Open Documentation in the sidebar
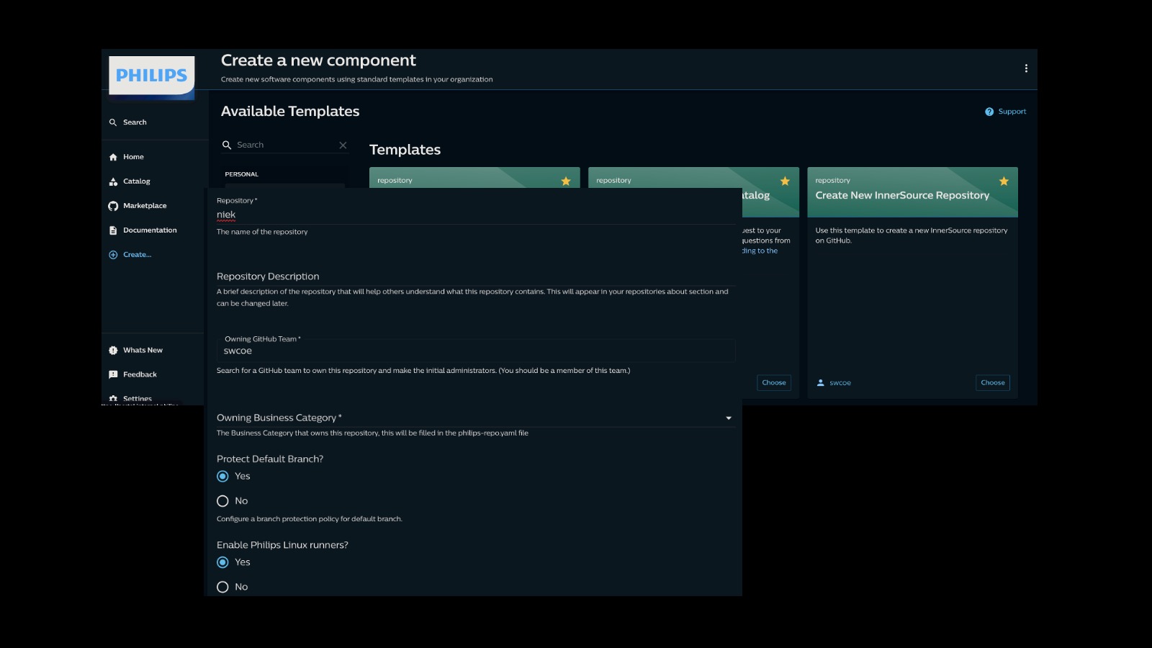This screenshot has height=648, width=1152. 150,230
